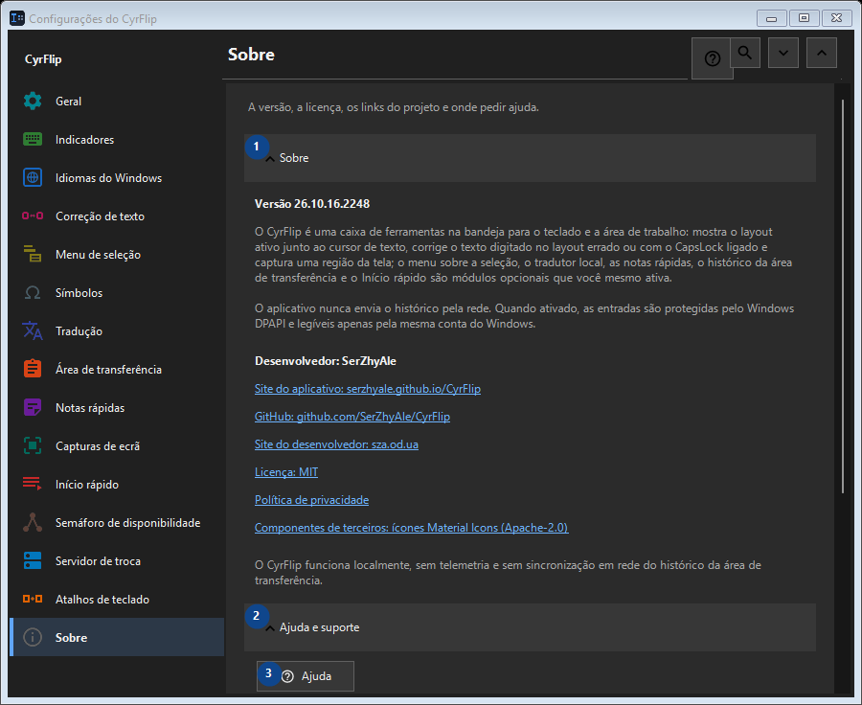
Task: Open search with the magnifier icon
Action: pos(745,53)
